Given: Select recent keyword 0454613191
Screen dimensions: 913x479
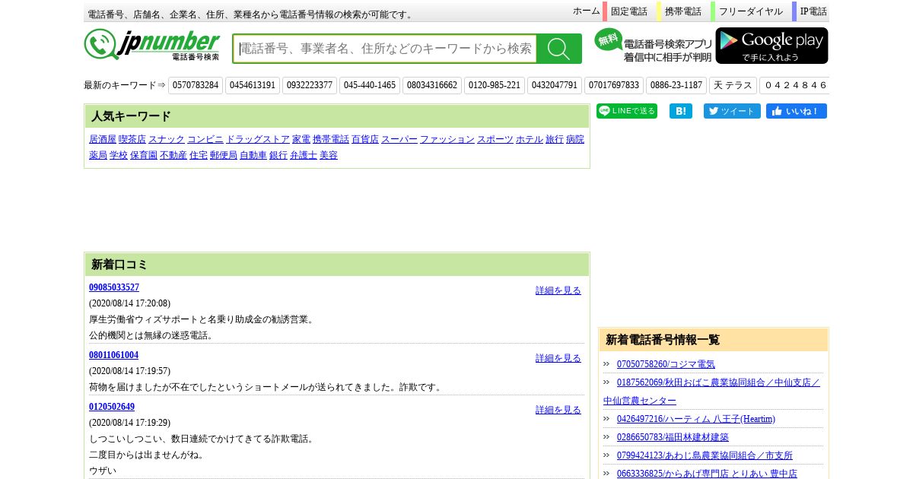Looking at the screenshot, I should tap(253, 85).
